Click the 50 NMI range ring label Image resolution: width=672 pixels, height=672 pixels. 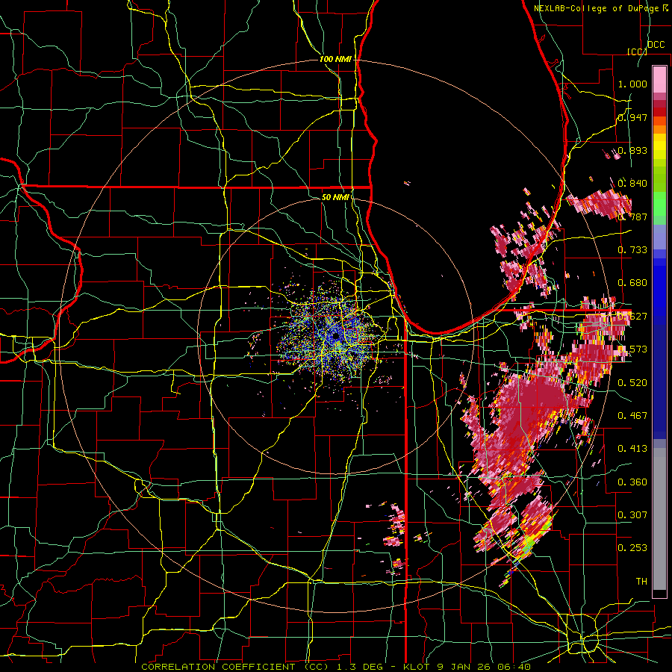[335, 197]
